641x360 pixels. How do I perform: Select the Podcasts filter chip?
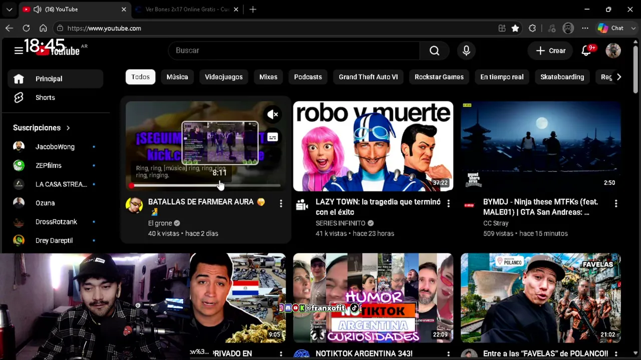click(308, 77)
